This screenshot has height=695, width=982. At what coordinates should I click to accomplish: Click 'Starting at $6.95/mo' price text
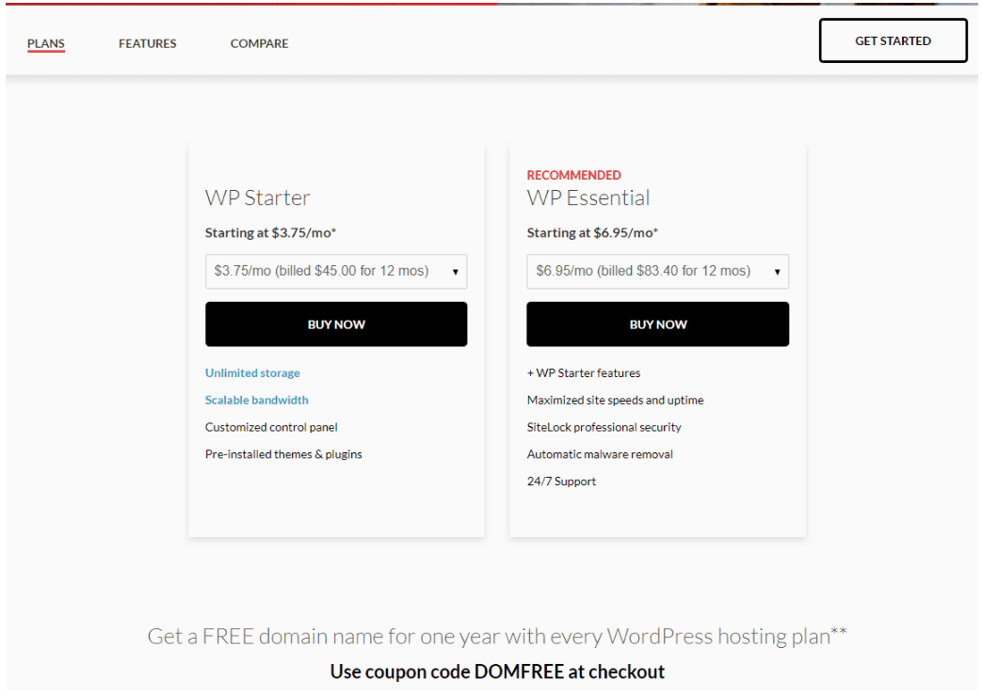[x=592, y=232]
